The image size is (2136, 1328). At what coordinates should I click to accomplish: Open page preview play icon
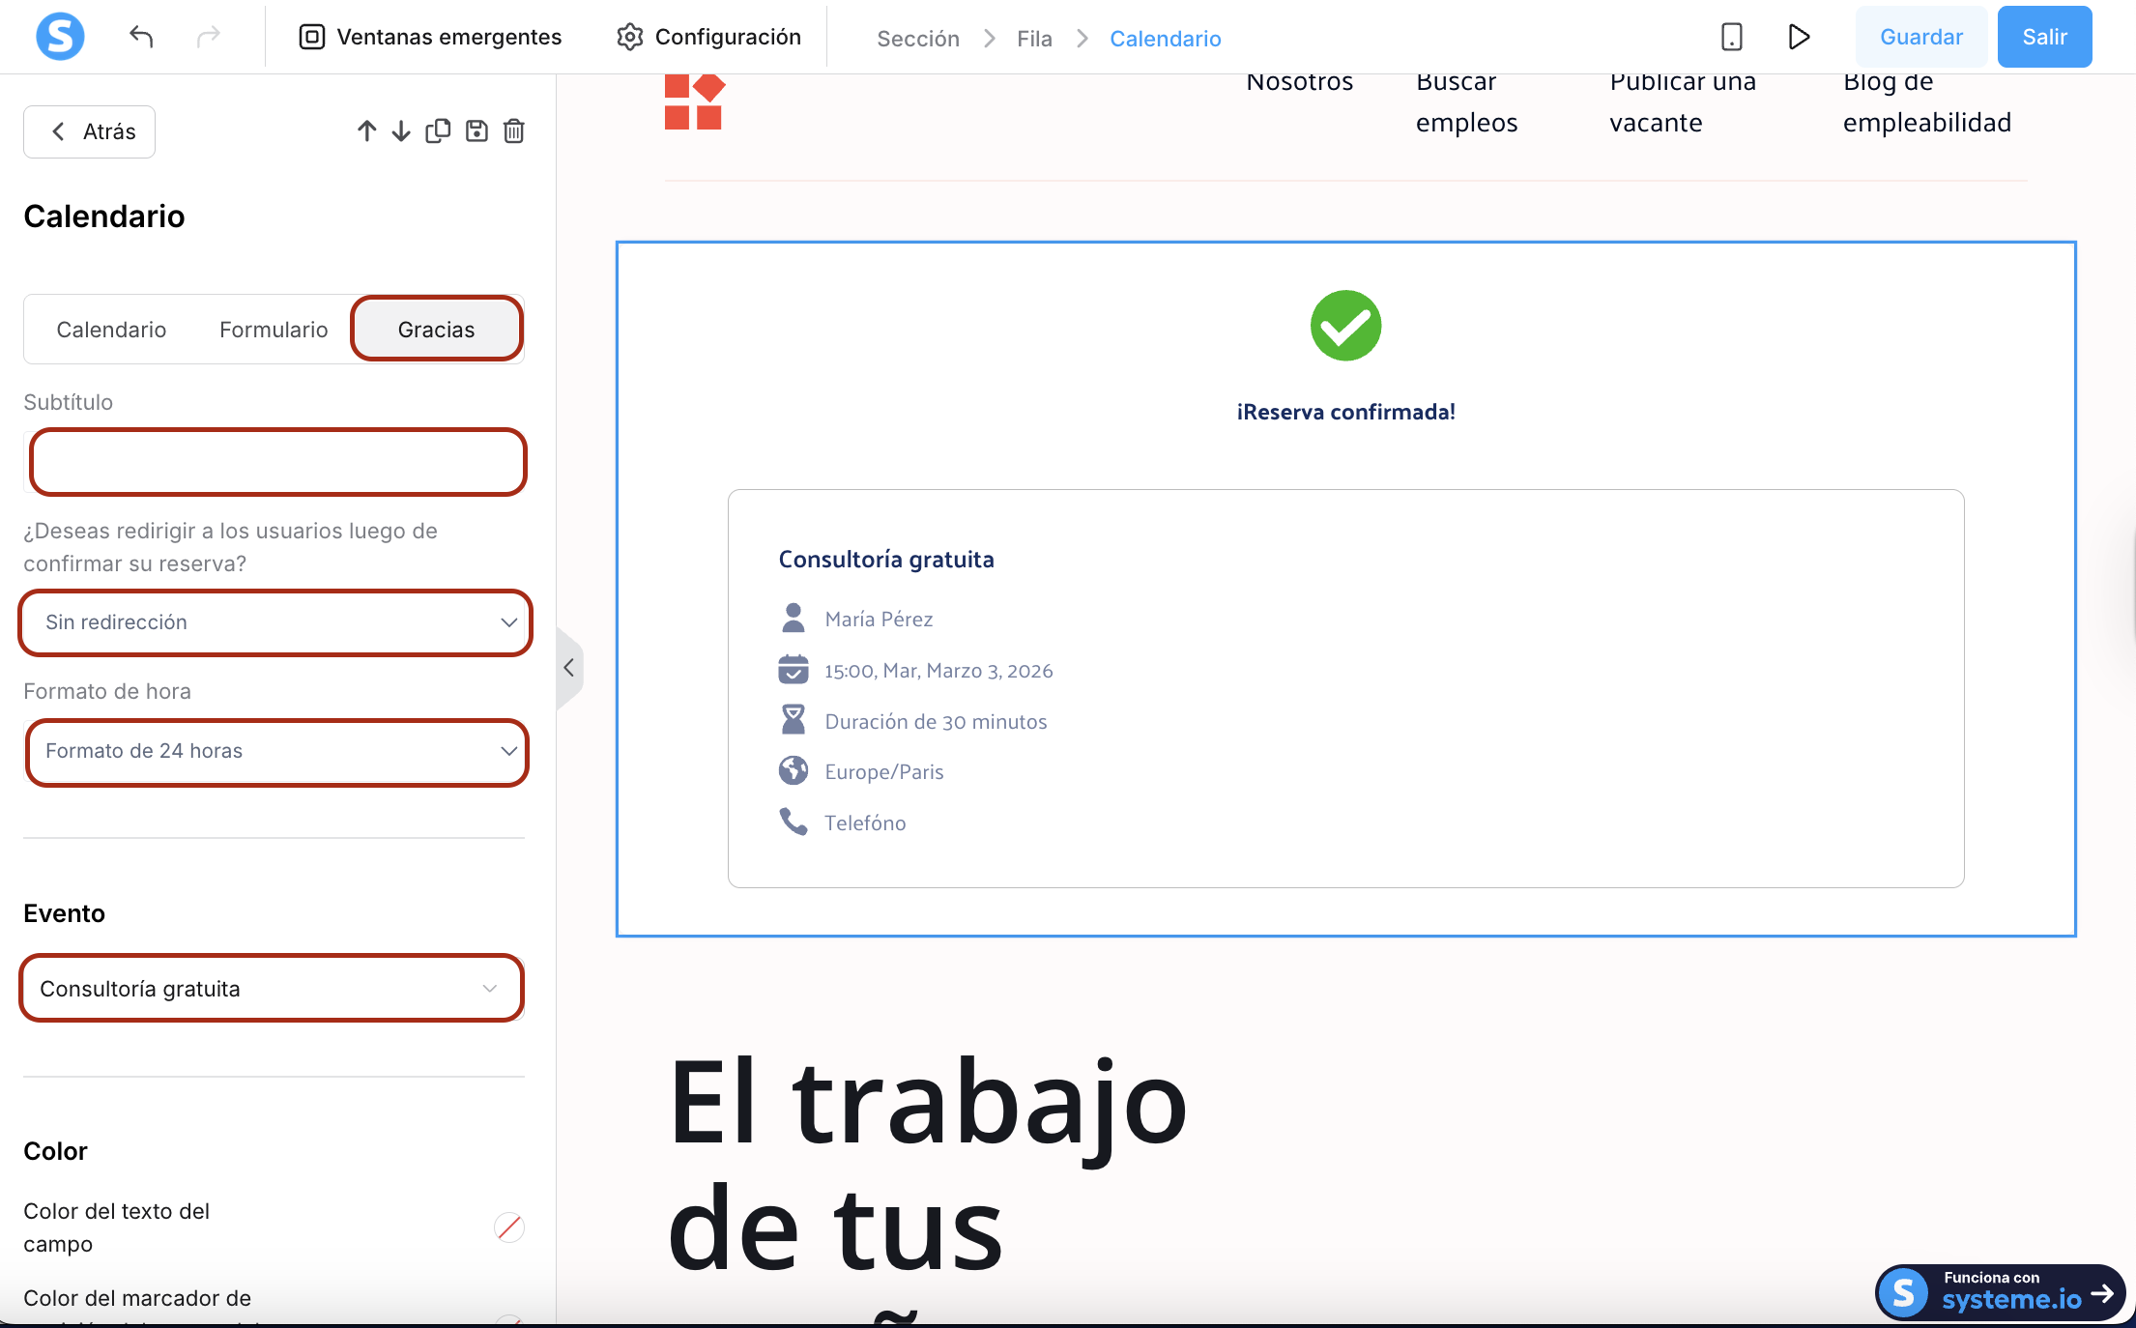(x=1798, y=37)
